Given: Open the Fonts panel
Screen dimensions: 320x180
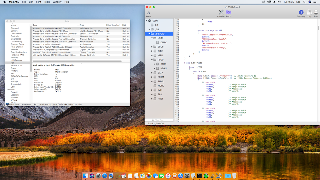Looking at the screenshot, I should point(149,13).
